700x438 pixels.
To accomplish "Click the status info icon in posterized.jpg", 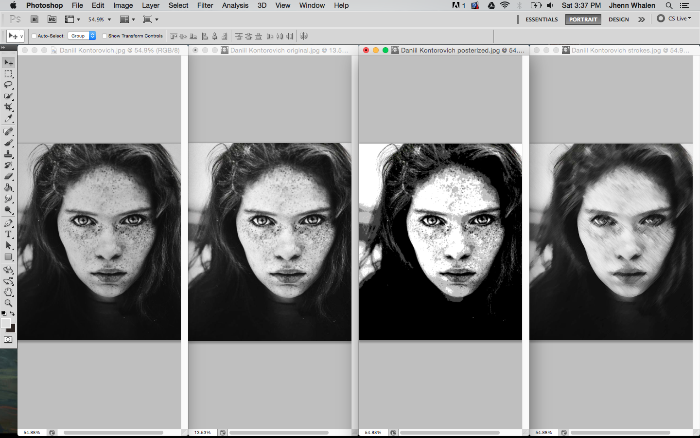I will [x=393, y=433].
